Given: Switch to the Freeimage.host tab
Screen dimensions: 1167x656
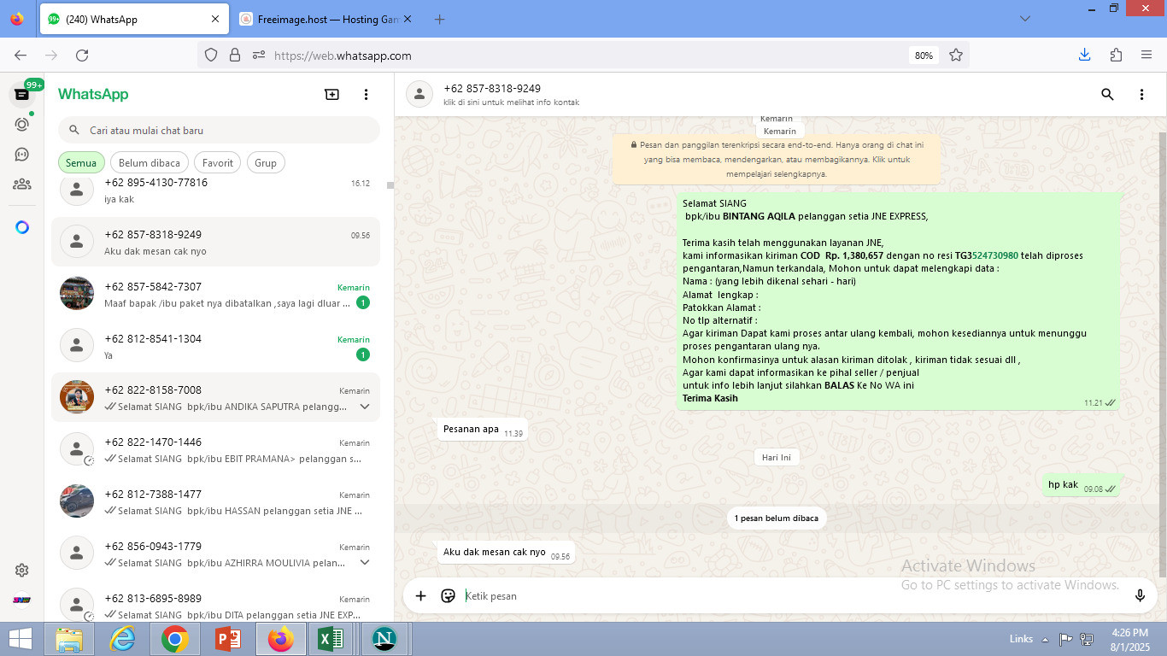Looking at the screenshot, I should click(325, 19).
